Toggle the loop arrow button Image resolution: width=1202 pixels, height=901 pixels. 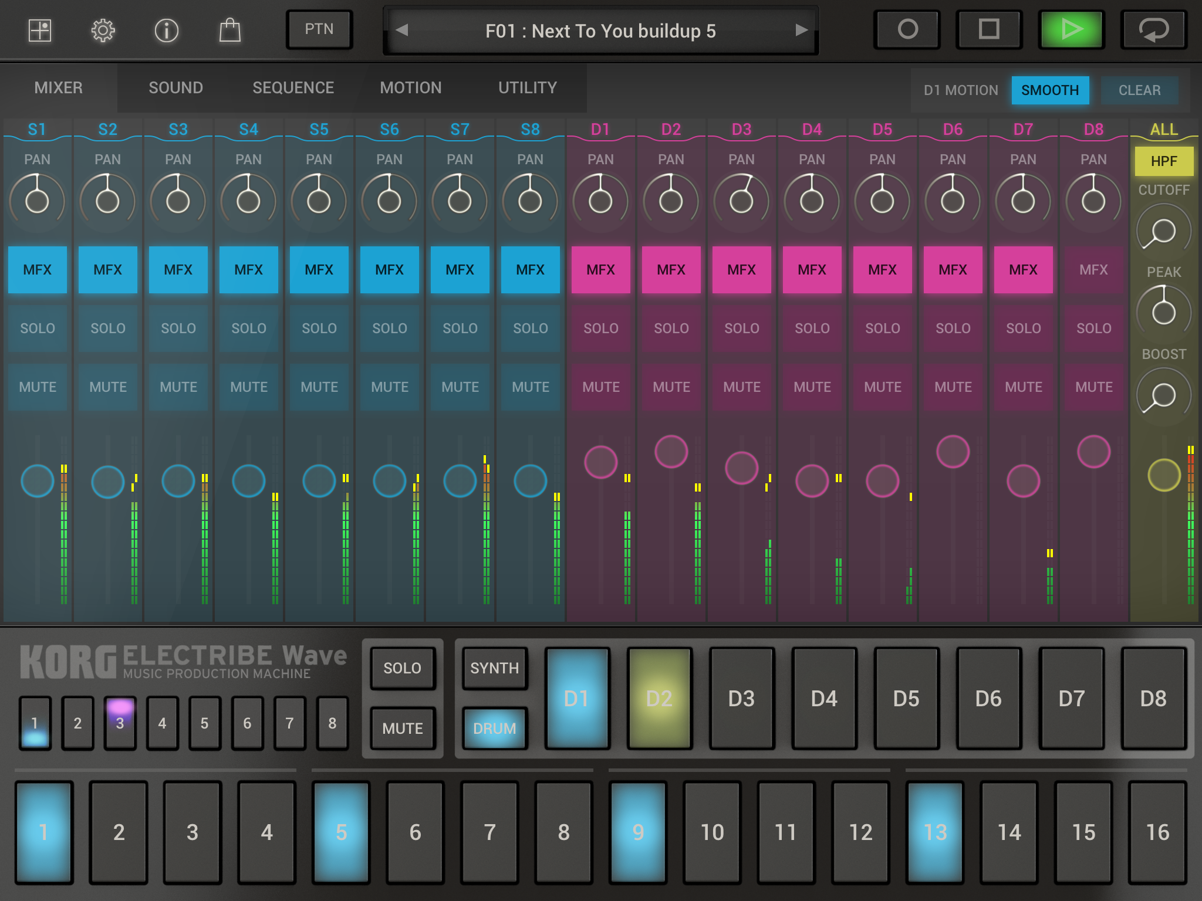(1153, 29)
